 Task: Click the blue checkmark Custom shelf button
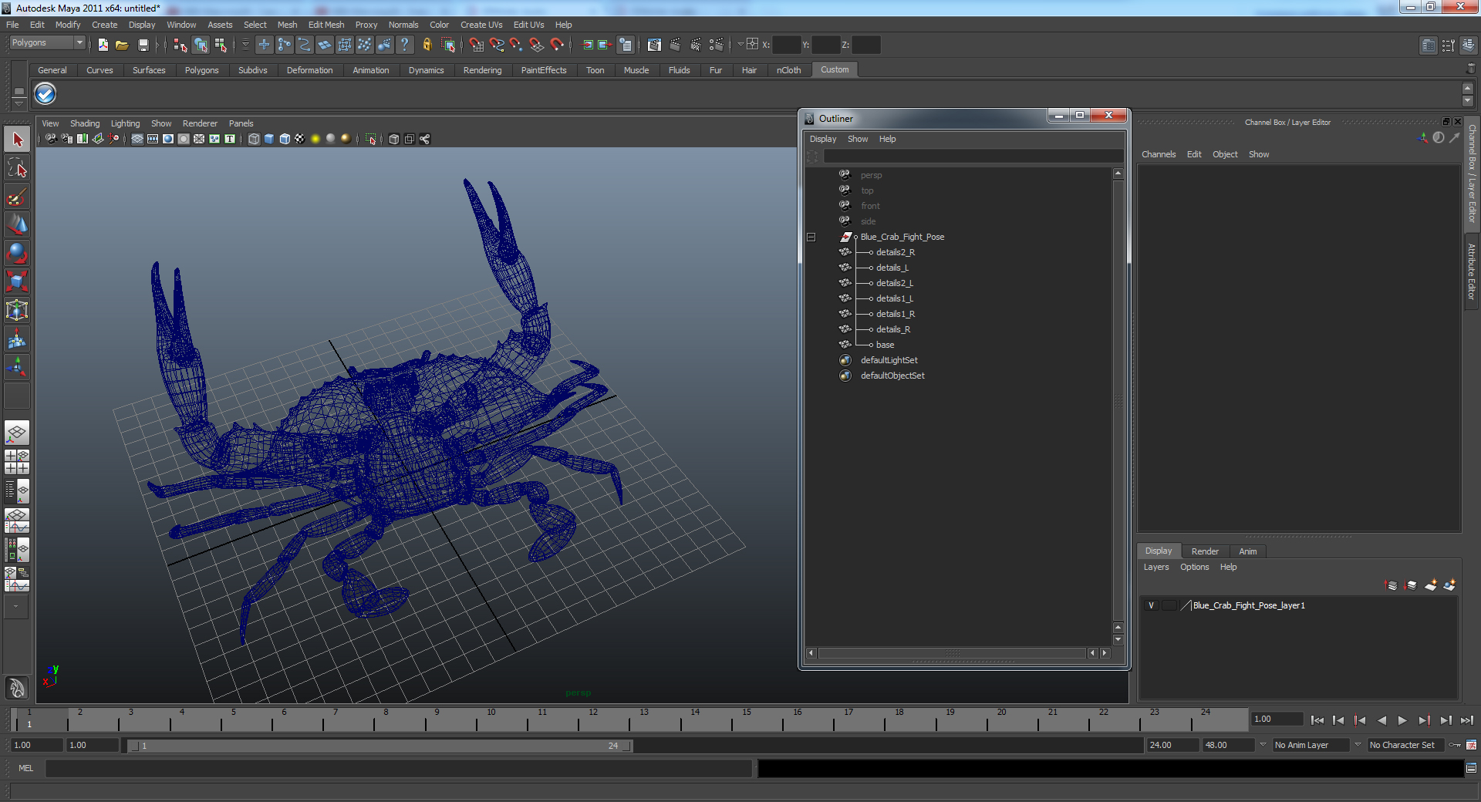coord(46,94)
